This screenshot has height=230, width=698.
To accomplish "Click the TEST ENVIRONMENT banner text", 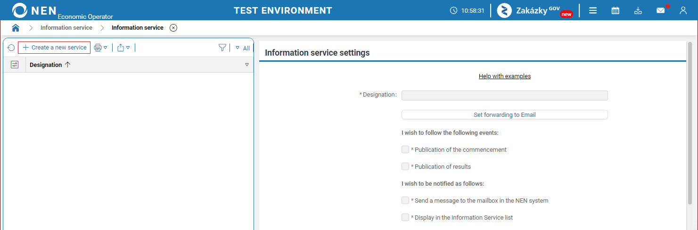I will tap(283, 10).
